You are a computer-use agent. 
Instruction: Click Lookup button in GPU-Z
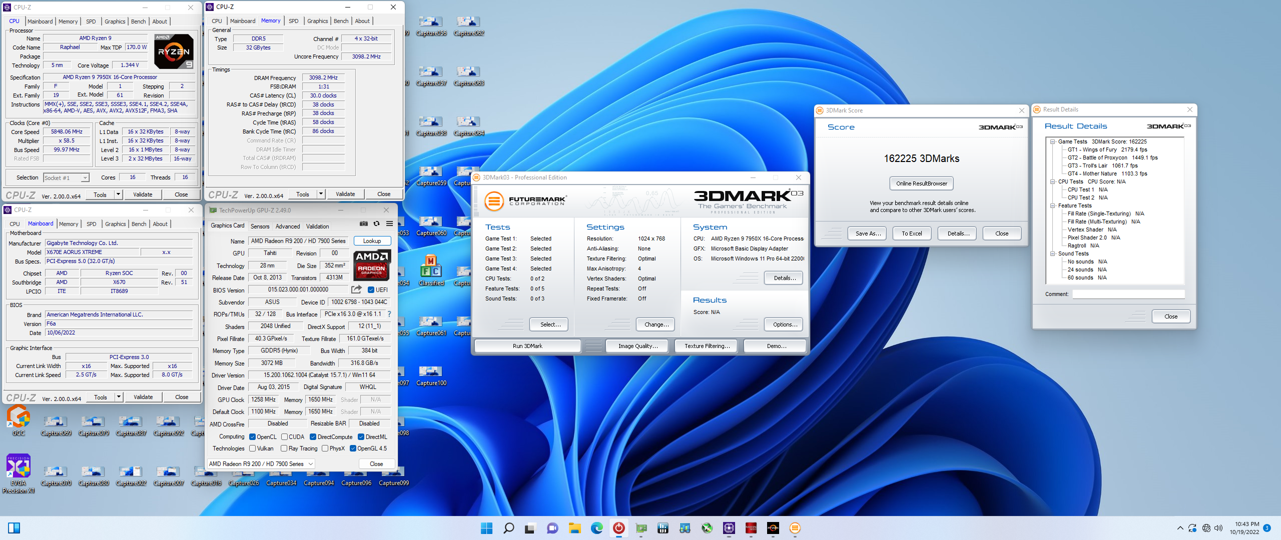[x=372, y=241]
